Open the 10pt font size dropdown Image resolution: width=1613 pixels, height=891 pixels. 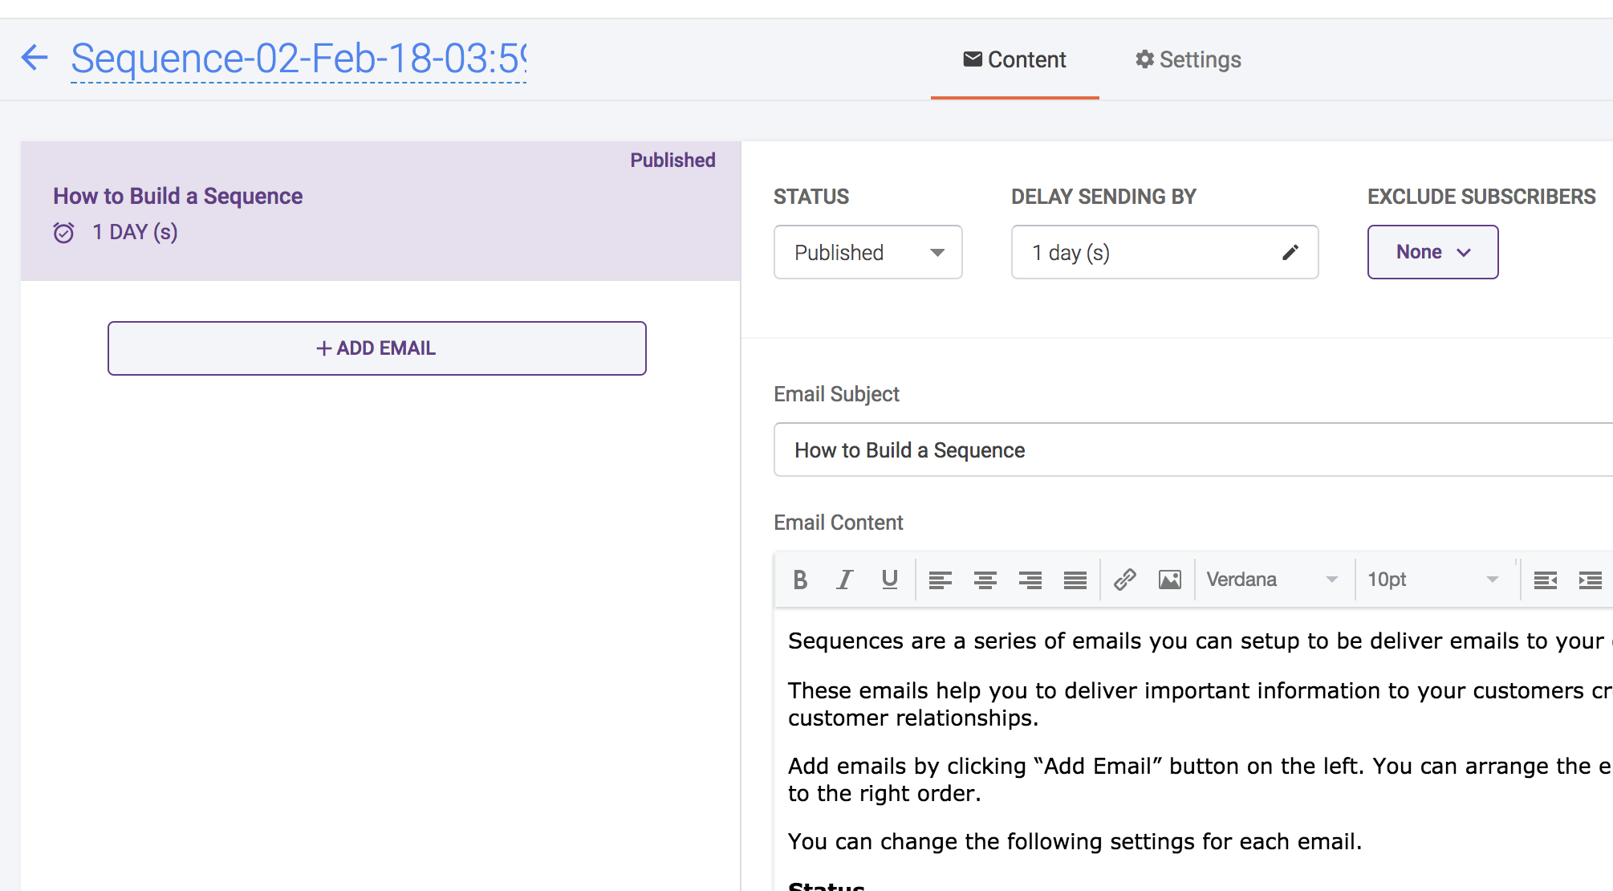tap(1432, 580)
